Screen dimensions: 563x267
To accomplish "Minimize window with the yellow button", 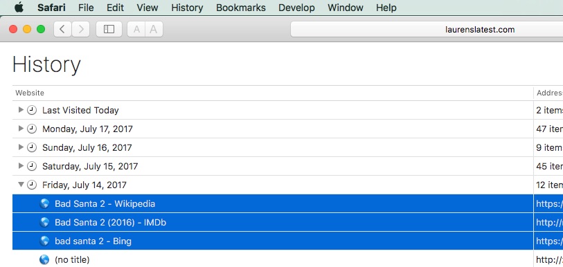I will tap(27, 29).
